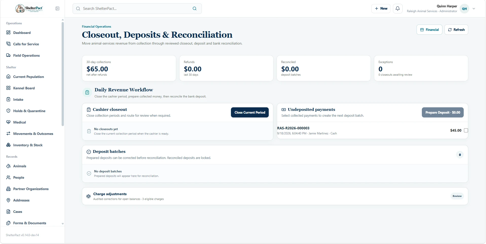Expand the Quinn Harper account menu
Viewport: 486px width, 244px height.
(x=474, y=9)
